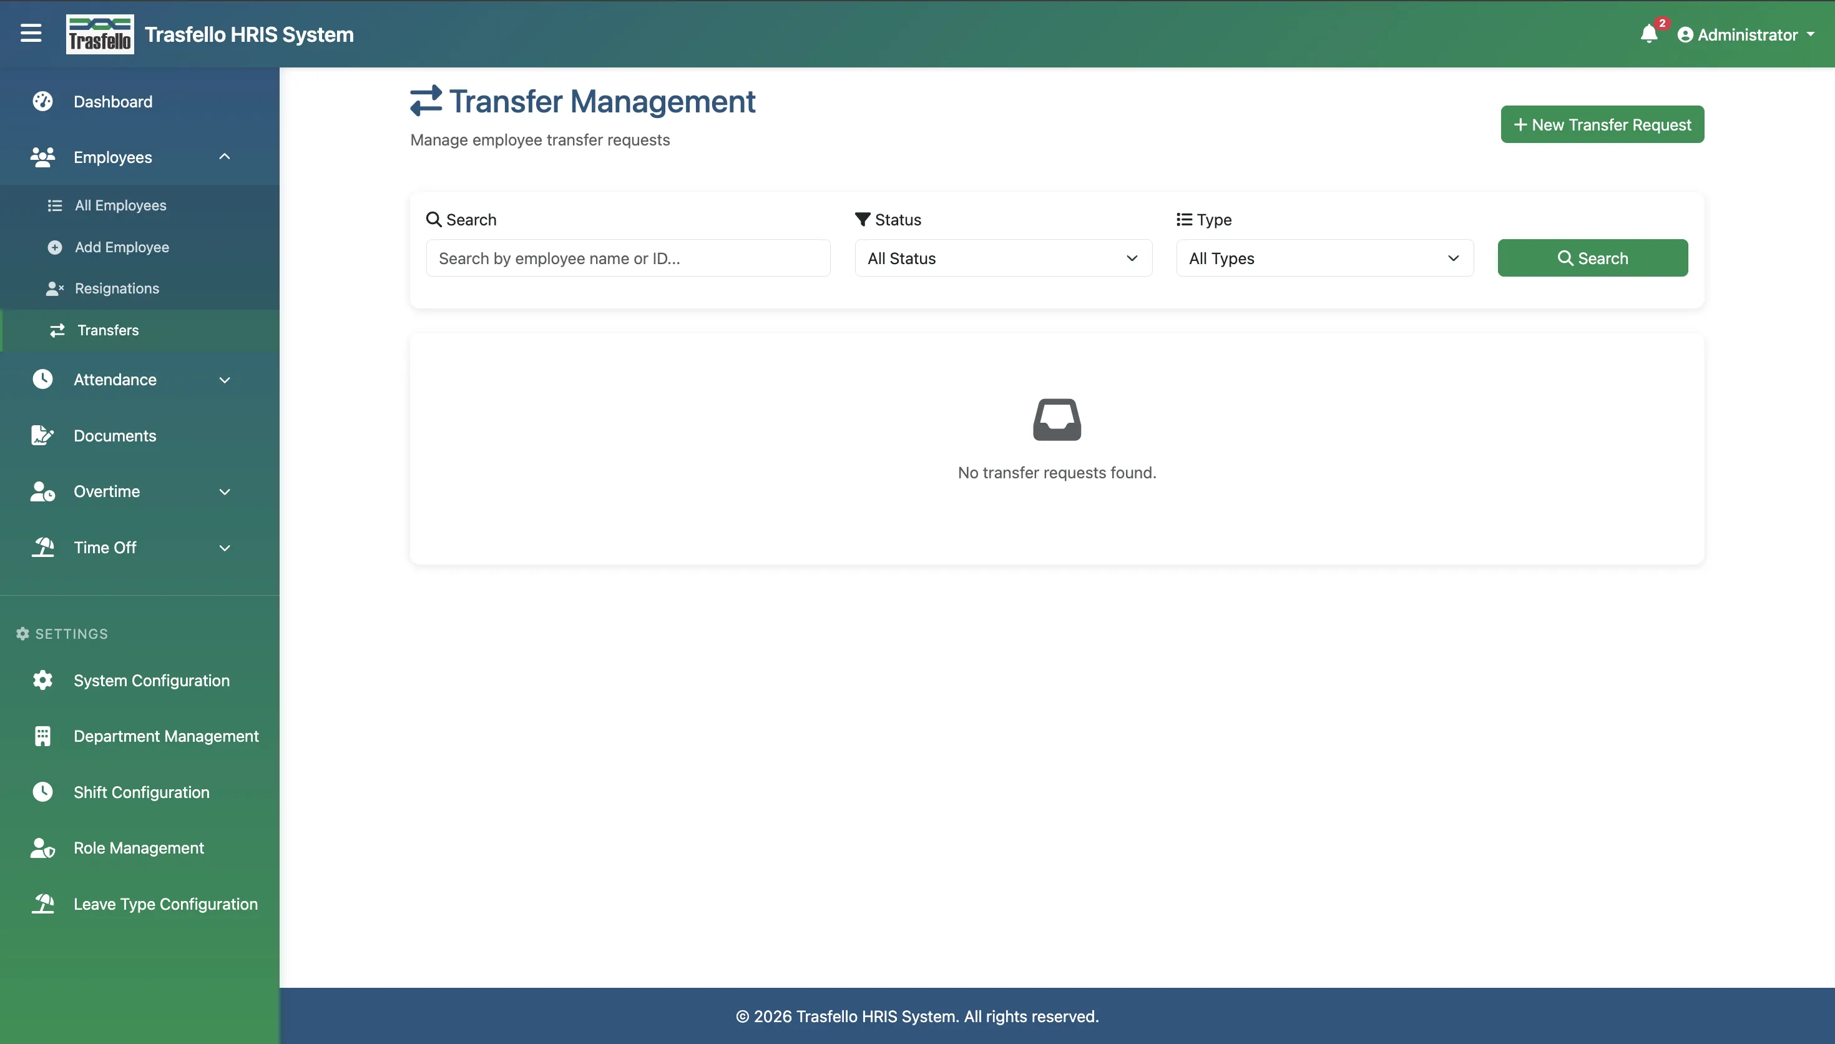Open the Administrator user dropdown
The height and width of the screenshot is (1044, 1835).
click(x=1746, y=34)
